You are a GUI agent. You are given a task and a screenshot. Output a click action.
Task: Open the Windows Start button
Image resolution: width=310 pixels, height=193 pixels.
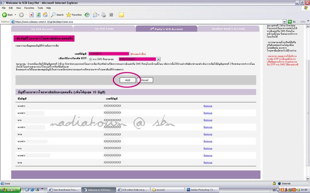pyautogui.click(x=10, y=190)
